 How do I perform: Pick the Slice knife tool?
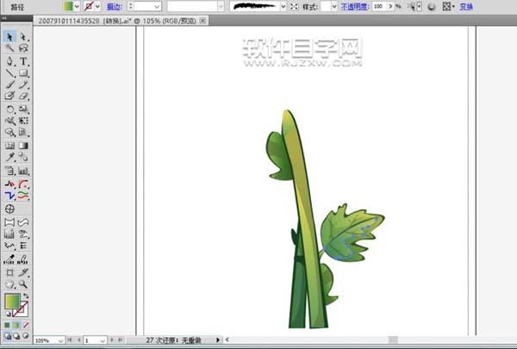pos(23,272)
